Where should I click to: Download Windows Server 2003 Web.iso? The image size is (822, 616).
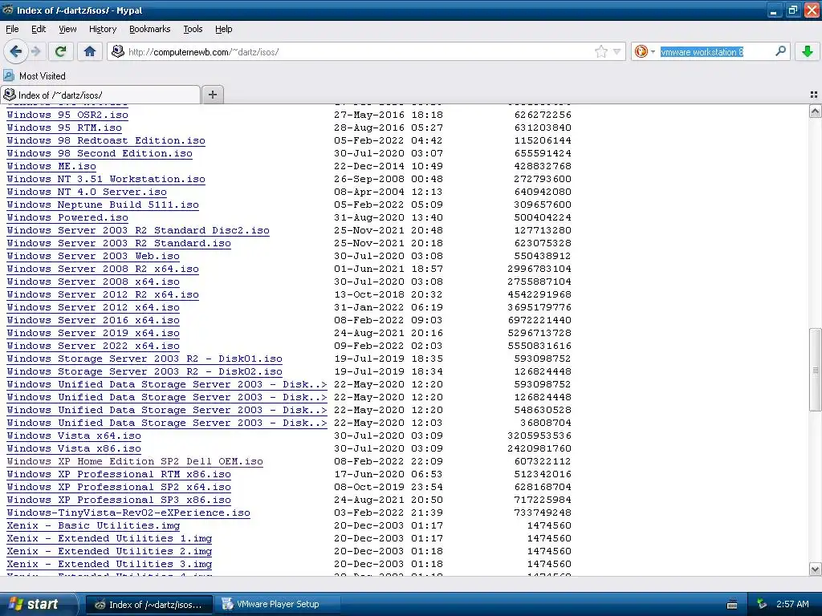tap(93, 256)
